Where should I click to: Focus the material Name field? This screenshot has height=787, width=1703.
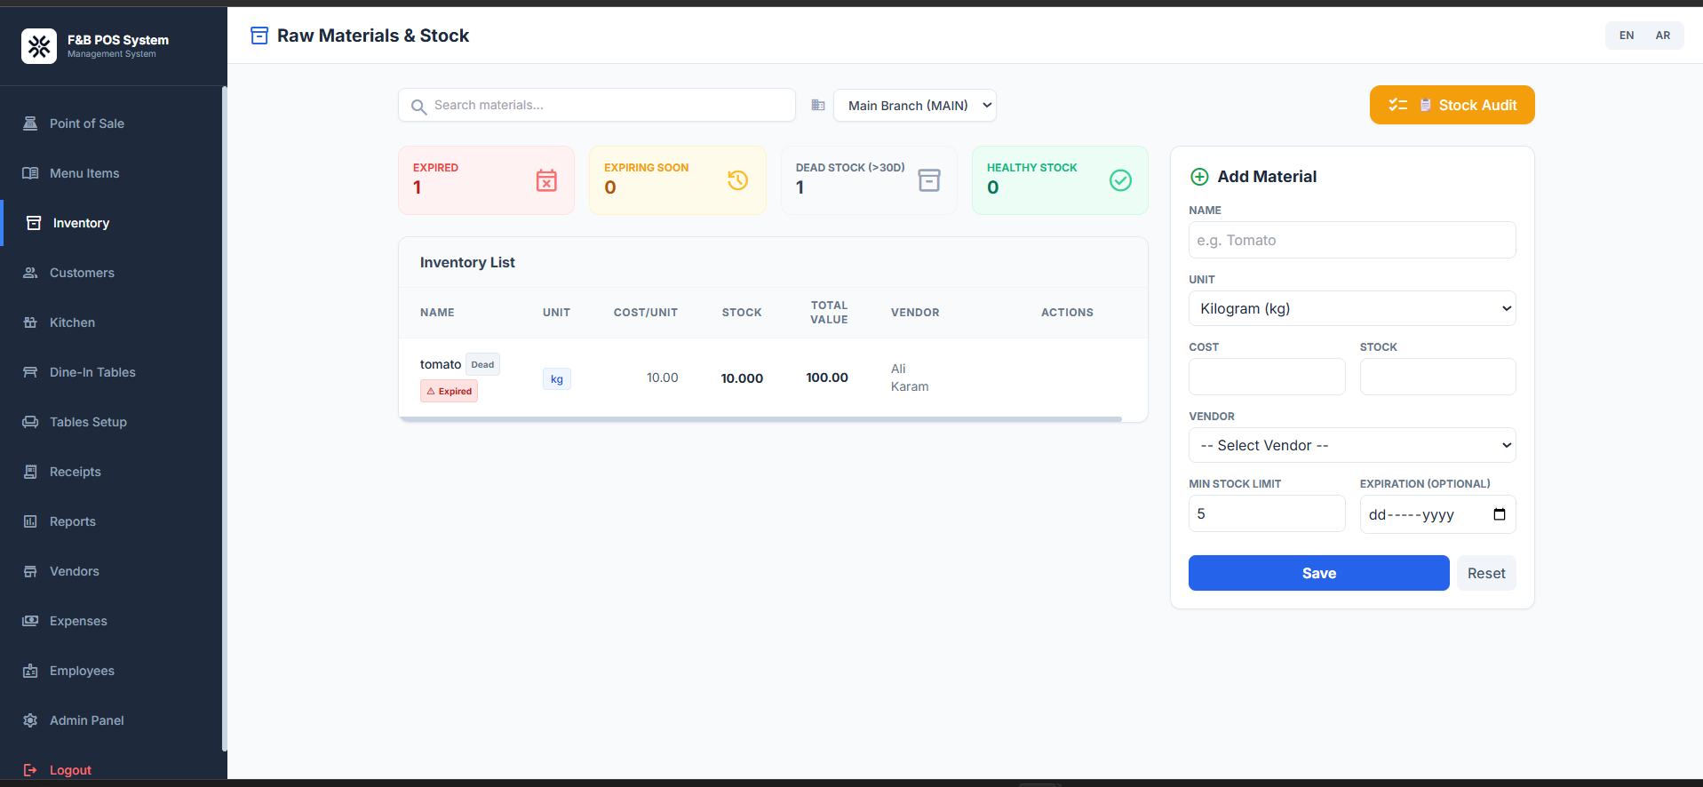click(1352, 240)
